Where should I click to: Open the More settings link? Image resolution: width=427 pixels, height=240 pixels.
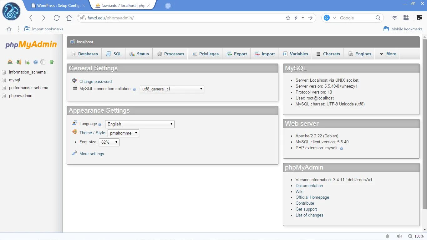click(x=92, y=154)
